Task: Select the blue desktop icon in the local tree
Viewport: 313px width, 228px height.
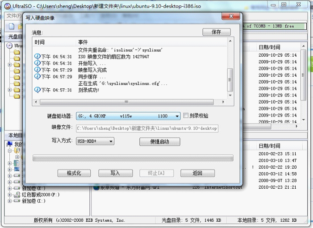Action: point(17,170)
